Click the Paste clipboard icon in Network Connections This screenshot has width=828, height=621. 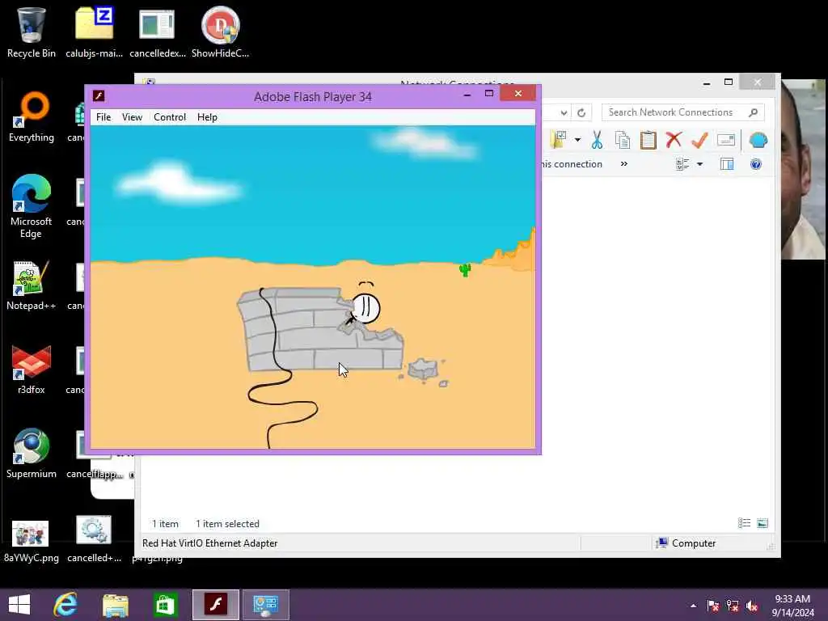point(648,141)
